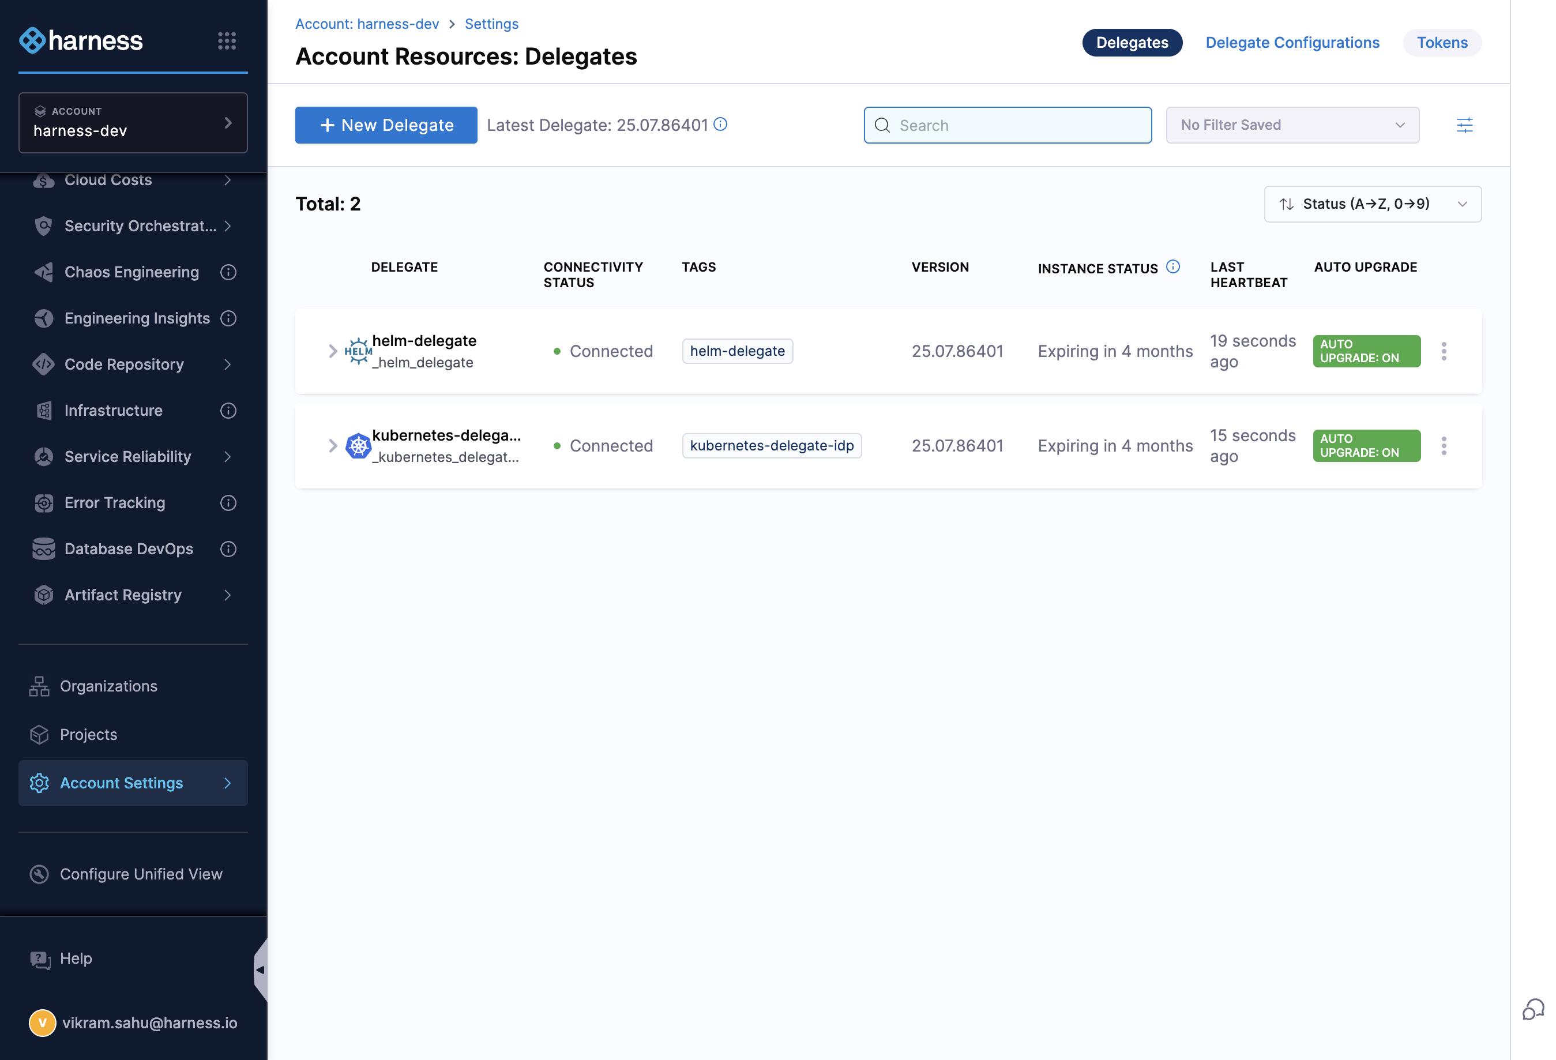Open the Status sort dropdown
The image size is (1556, 1060).
pyautogui.click(x=1373, y=204)
